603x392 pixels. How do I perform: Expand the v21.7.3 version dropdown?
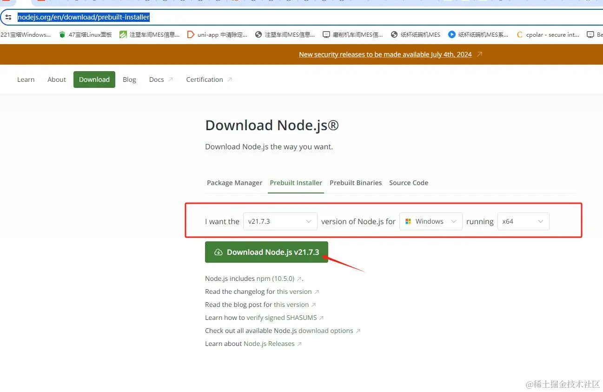[280, 221]
